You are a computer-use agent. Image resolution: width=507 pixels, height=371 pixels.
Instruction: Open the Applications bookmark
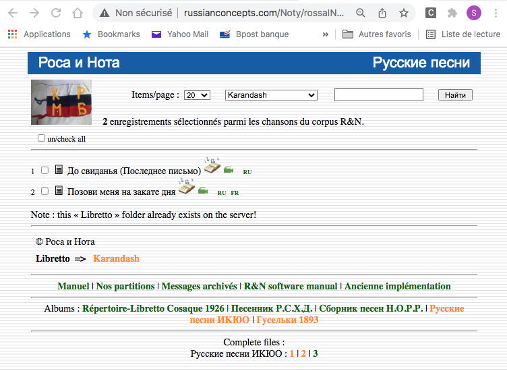(39, 34)
